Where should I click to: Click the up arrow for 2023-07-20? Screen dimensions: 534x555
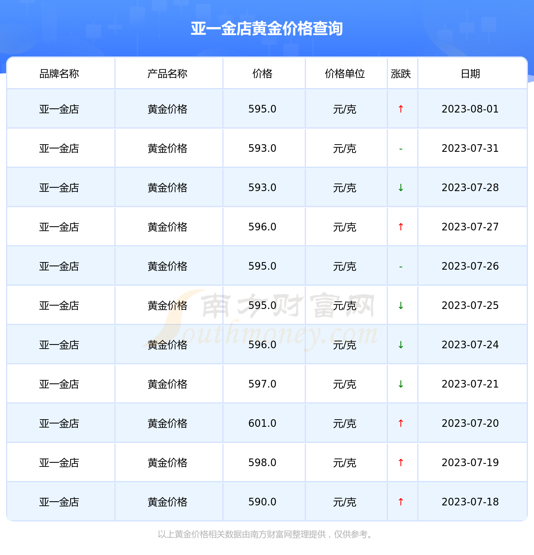click(x=400, y=423)
